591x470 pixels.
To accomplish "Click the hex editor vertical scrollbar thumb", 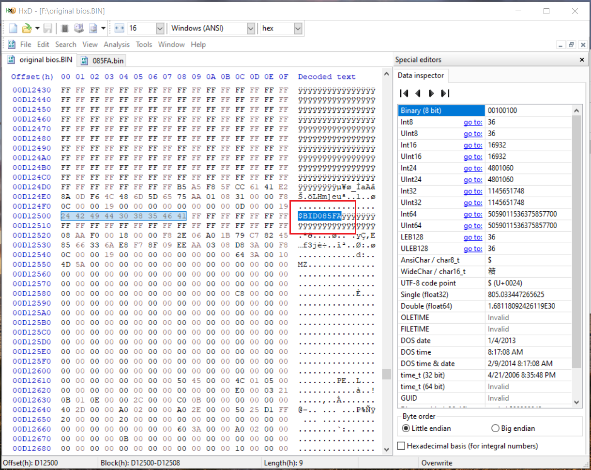I will (x=386, y=374).
